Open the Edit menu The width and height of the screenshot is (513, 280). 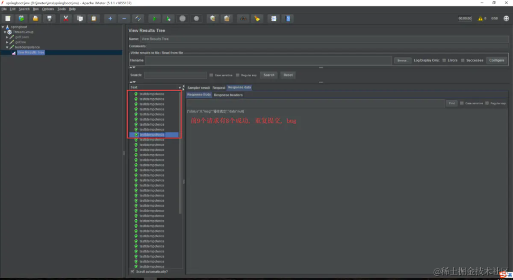pos(12,9)
